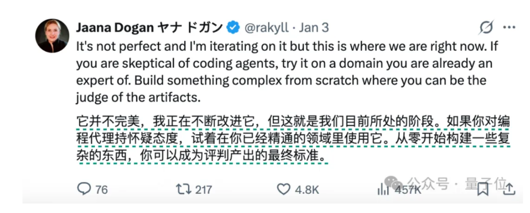The height and width of the screenshot is (213, 530).
Task: Click the share upload arrow icon
Action: tap(508, 188)
